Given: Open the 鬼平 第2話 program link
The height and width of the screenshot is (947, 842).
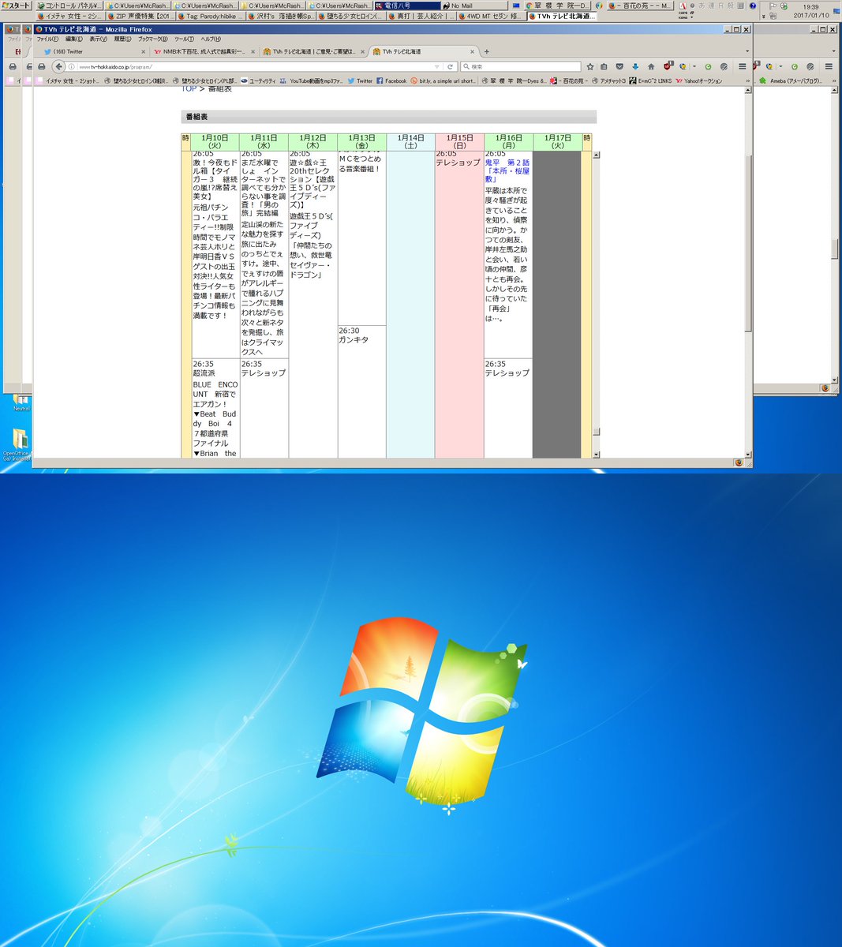Looking at the screenshot, I should (507, 170).
